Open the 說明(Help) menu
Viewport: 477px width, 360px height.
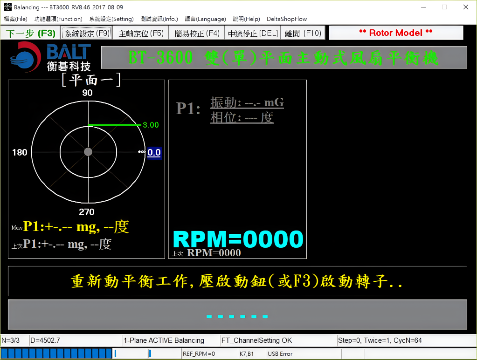pyautogui.click(x=246, y=19)
